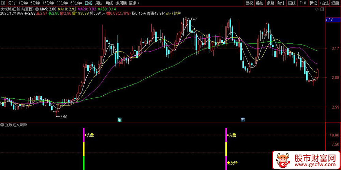Switch to 5分钟 chart period

[35, 3]
